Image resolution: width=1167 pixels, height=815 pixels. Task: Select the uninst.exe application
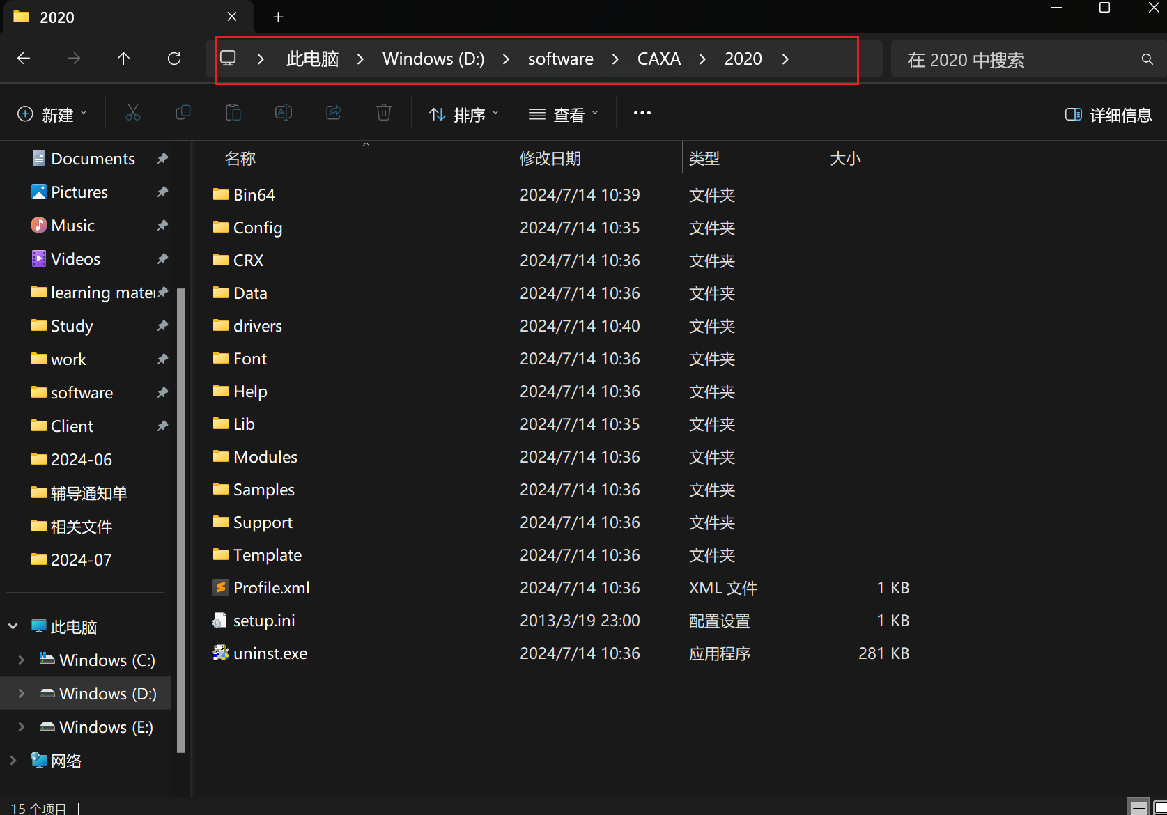click(270, 653)
